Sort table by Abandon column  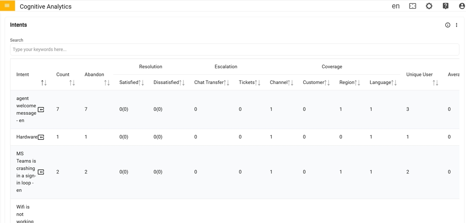(107, 83)
